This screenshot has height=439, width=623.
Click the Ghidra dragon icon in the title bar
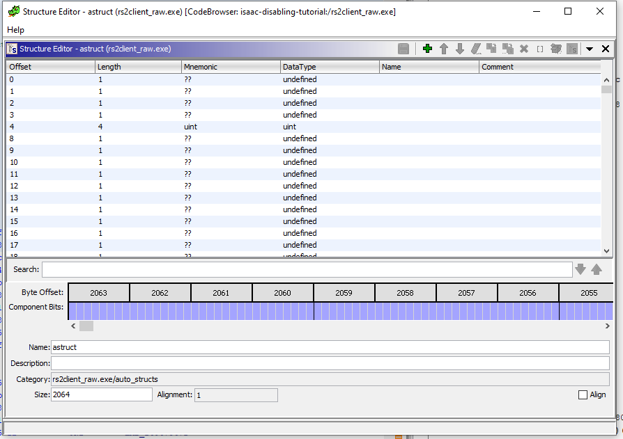(x=14, y=12)
